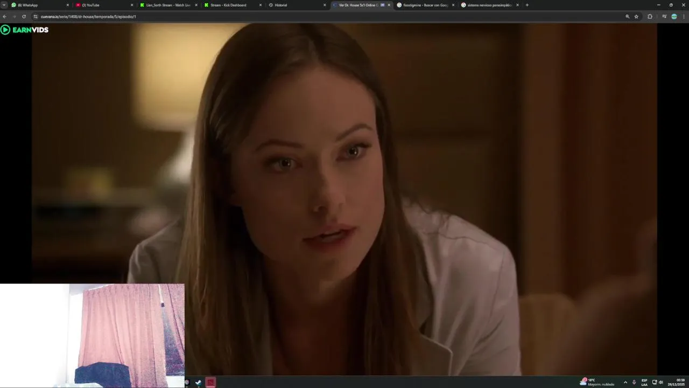Screen dimensions: 689x388
Task: Open the Stream - Kick Dashboard tab
Action: (x=231, y=5)
